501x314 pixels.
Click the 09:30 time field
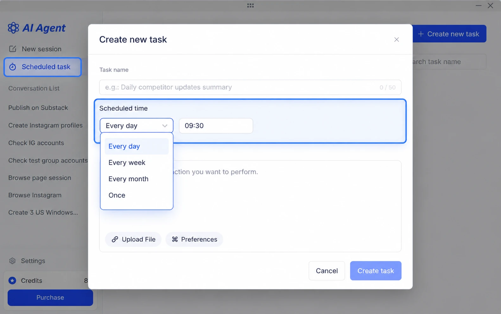tap(216, 126)
